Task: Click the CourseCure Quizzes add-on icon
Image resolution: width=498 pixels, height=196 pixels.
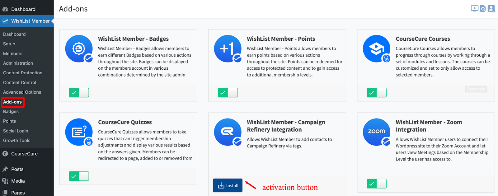Action: pyautogui.click(x=79, y=132)
